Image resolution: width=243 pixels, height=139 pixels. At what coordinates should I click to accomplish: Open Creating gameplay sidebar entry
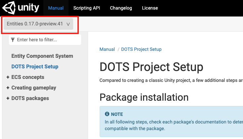[34, 88]
